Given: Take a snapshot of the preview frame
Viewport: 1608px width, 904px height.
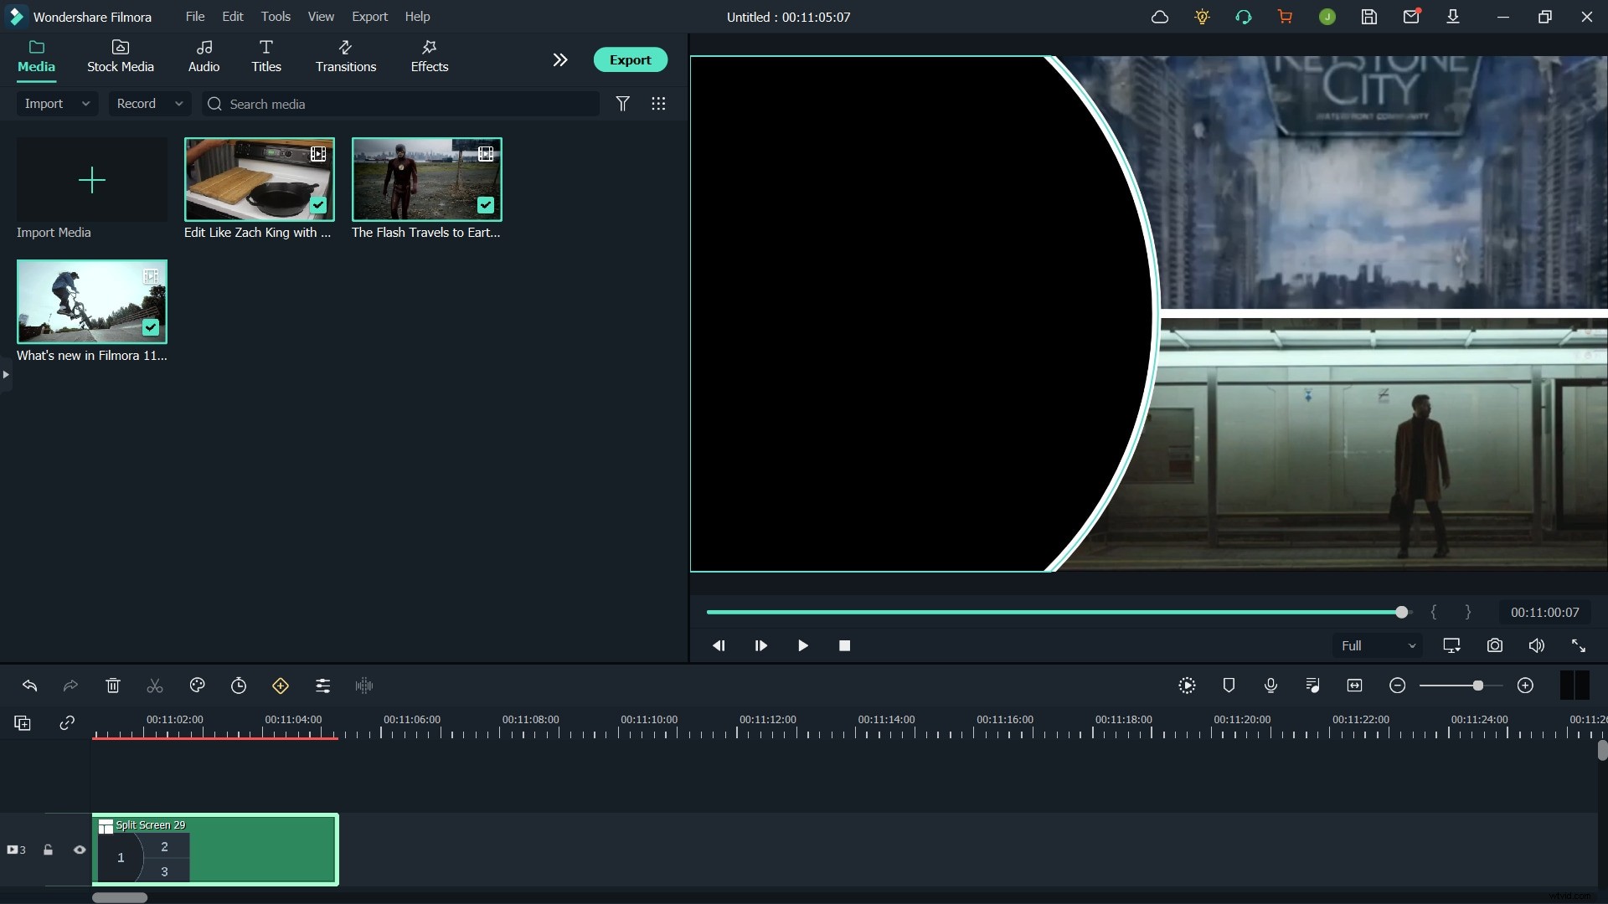Looking at the screenshot, I should (x=1494, y=645).
